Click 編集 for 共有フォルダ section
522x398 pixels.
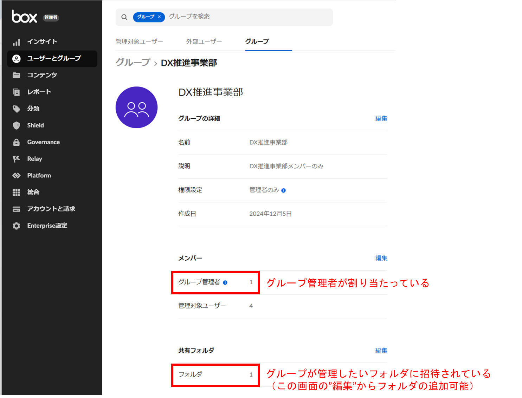tap(381, 351)
